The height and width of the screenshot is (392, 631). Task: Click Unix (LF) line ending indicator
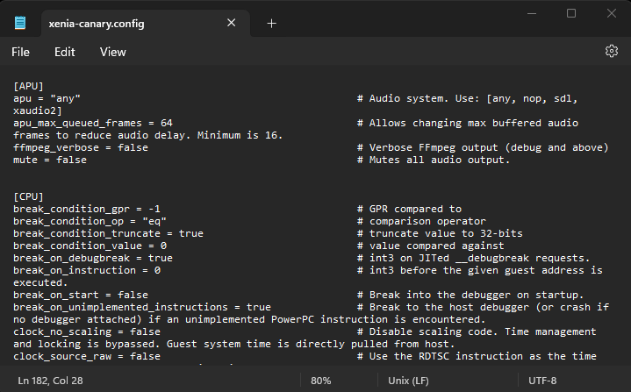[408, 381]
